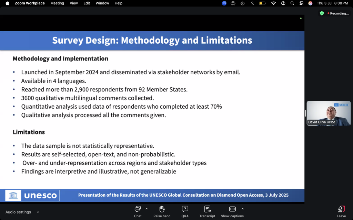The height and width of the screenshot is (220, 353).
Task: Click line about quantitative analysis at least 70%
Action: click(x=122, y=107)
